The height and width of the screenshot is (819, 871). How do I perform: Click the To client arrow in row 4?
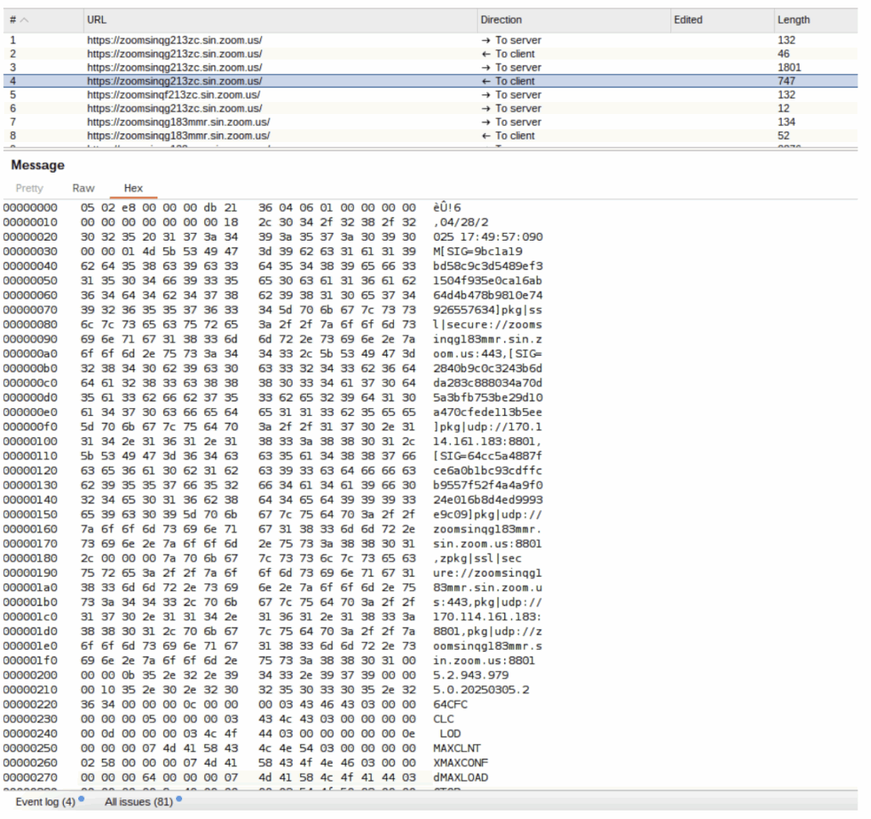(486, 81)
